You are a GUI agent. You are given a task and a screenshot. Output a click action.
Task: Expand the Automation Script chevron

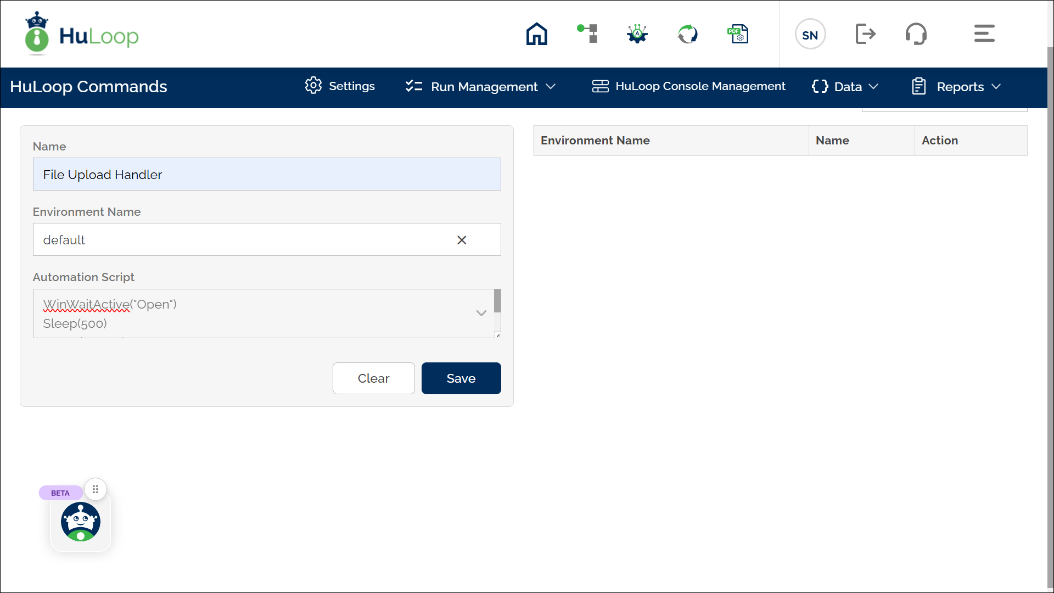(481, 313)
